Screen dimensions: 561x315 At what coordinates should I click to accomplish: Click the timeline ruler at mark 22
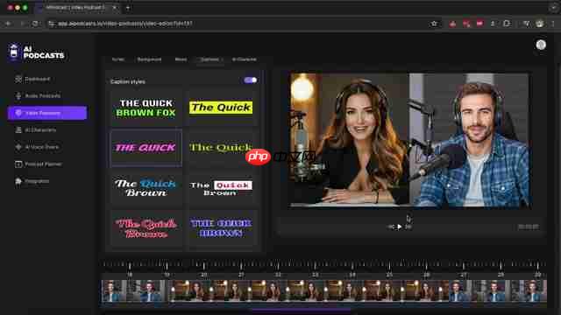coord(278,275)
